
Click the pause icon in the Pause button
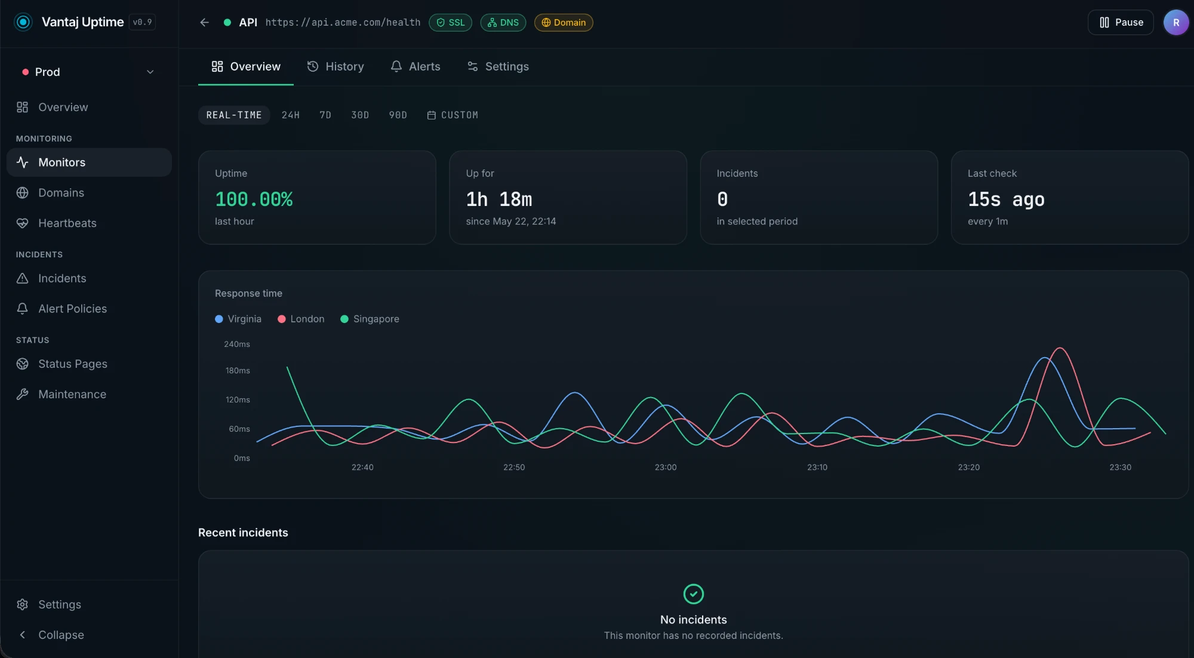1104,22
